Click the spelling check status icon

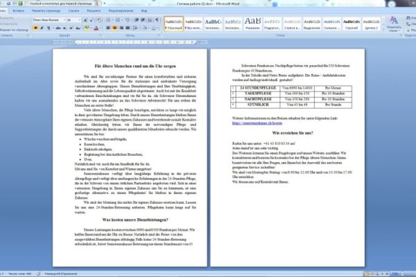pos(38,274)
